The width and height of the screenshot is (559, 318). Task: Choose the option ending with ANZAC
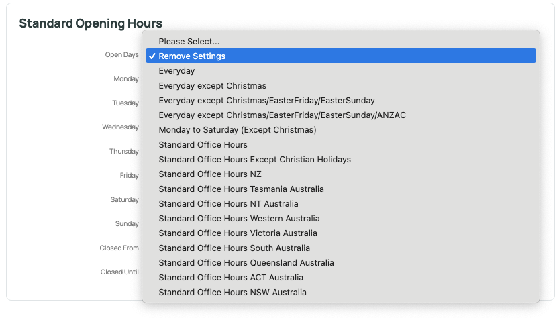pyautogui.click(x=341, y=115)
